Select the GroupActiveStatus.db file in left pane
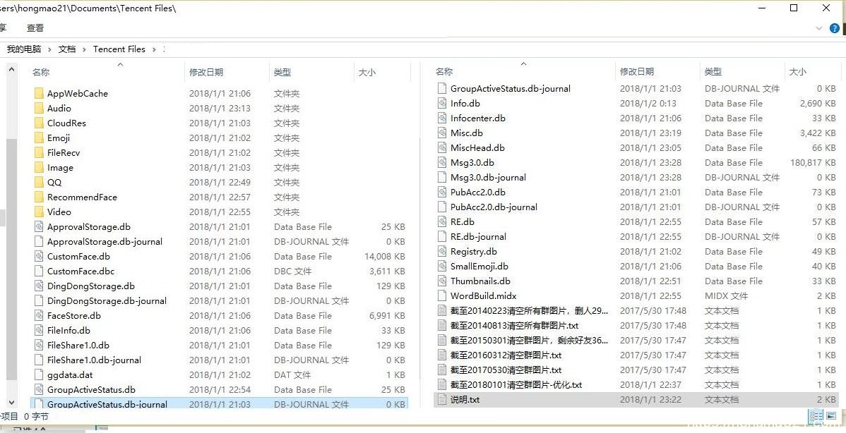846x433 pixels. pyautogui.click(x=91, y=389)
